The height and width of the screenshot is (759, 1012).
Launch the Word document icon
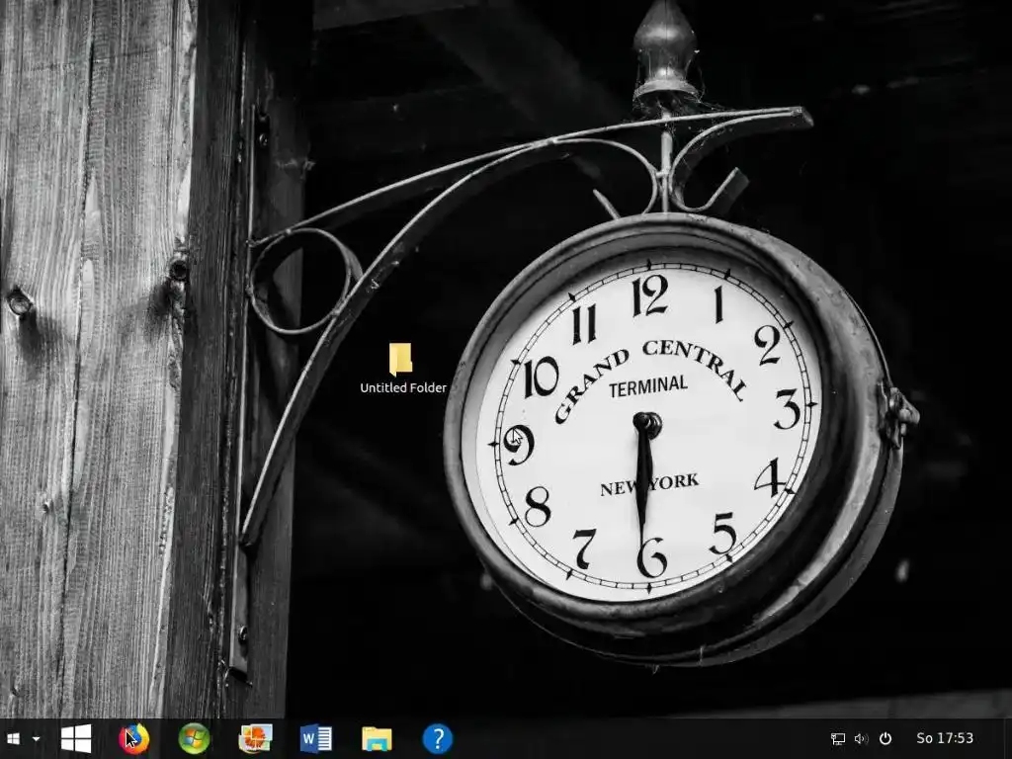(x=316, y=738)
